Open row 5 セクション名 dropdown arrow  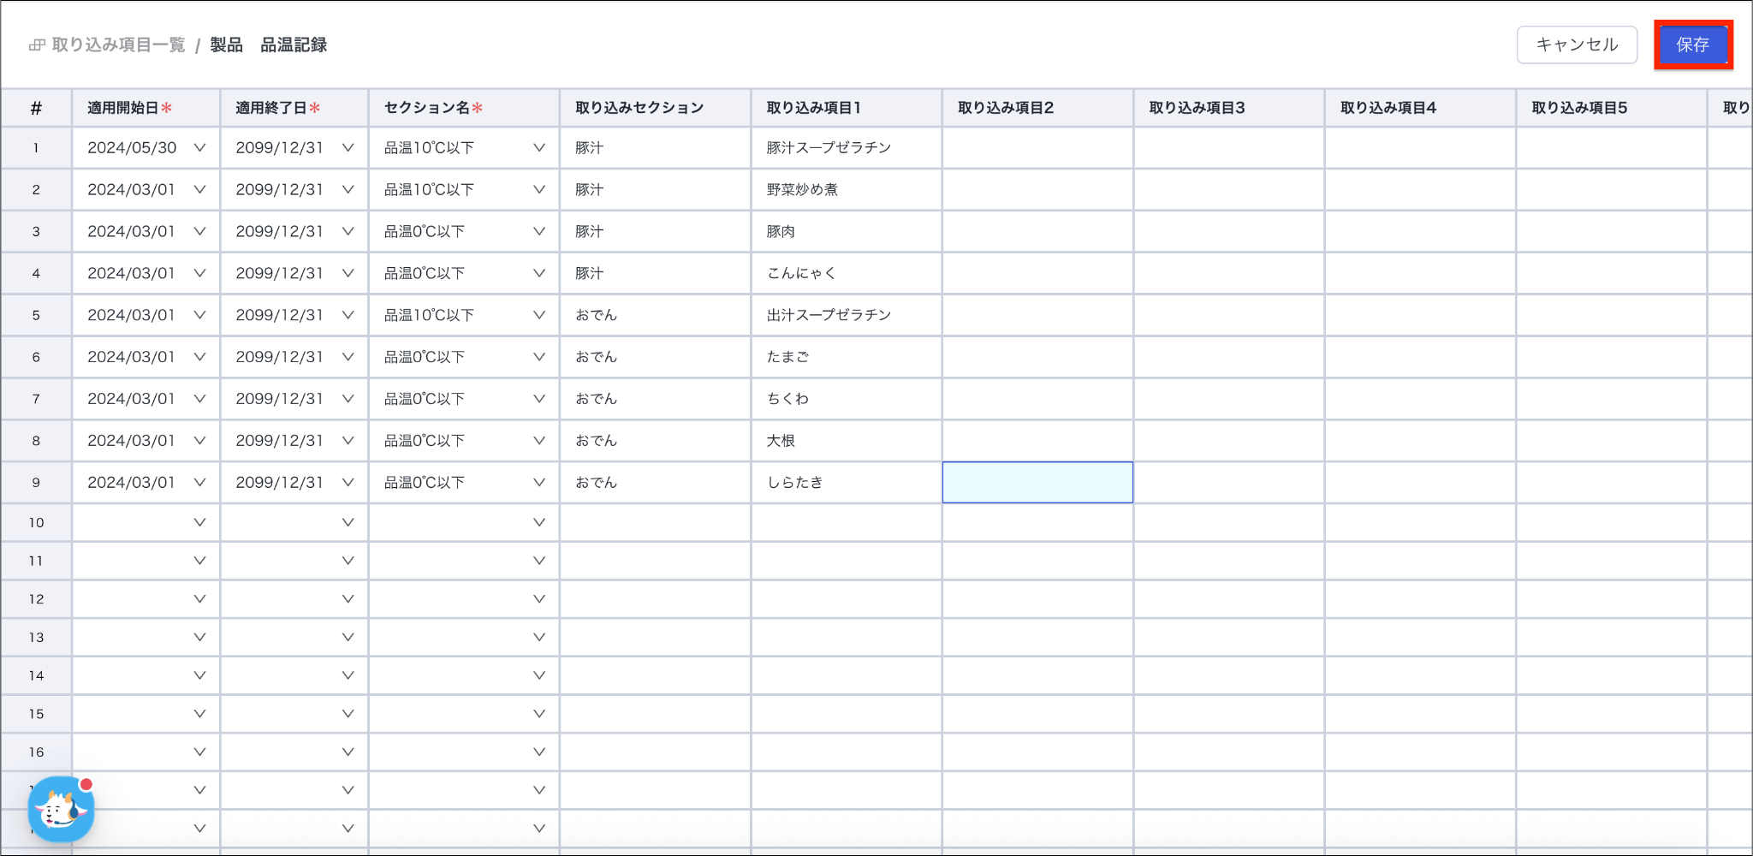[539, 315]
